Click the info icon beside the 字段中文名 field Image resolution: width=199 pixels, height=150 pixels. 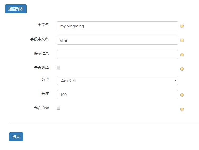tap(182, 41)
